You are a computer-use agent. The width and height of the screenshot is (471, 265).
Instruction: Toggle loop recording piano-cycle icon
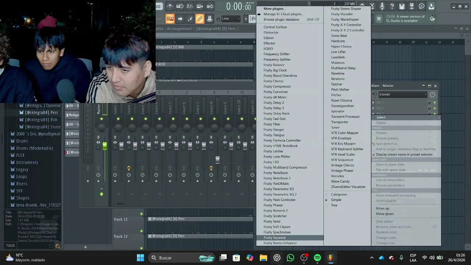click(210, 6)
